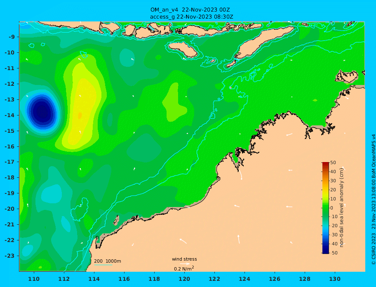Click the latitude axis label -17

10,162
